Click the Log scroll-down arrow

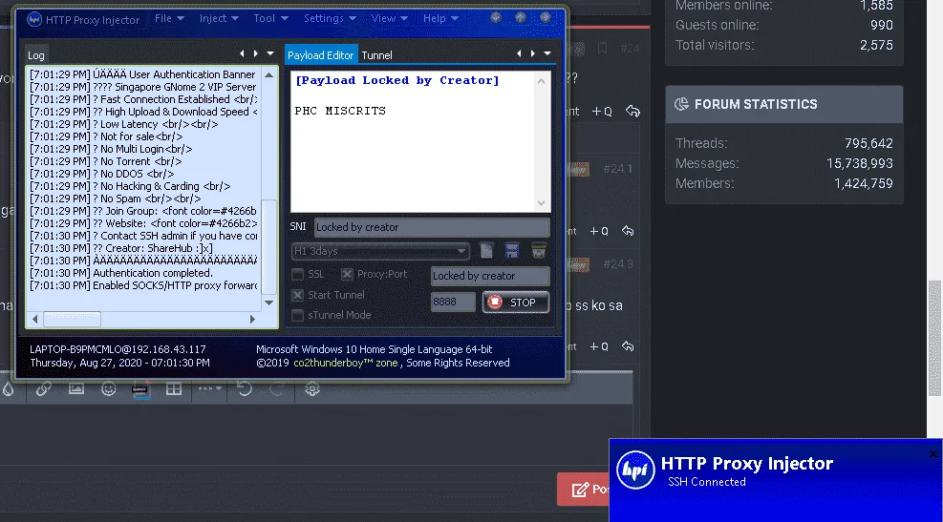(x=268, y=303)
